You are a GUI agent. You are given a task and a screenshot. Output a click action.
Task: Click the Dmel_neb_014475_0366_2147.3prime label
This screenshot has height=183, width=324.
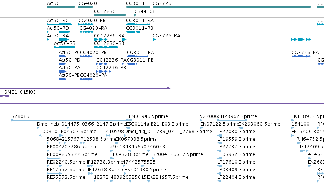81,124
